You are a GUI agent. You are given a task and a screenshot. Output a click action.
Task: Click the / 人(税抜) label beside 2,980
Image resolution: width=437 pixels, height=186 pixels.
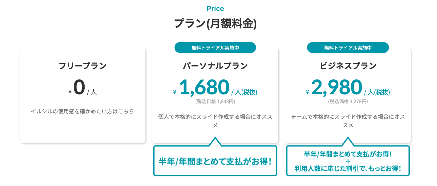point(377,92)
